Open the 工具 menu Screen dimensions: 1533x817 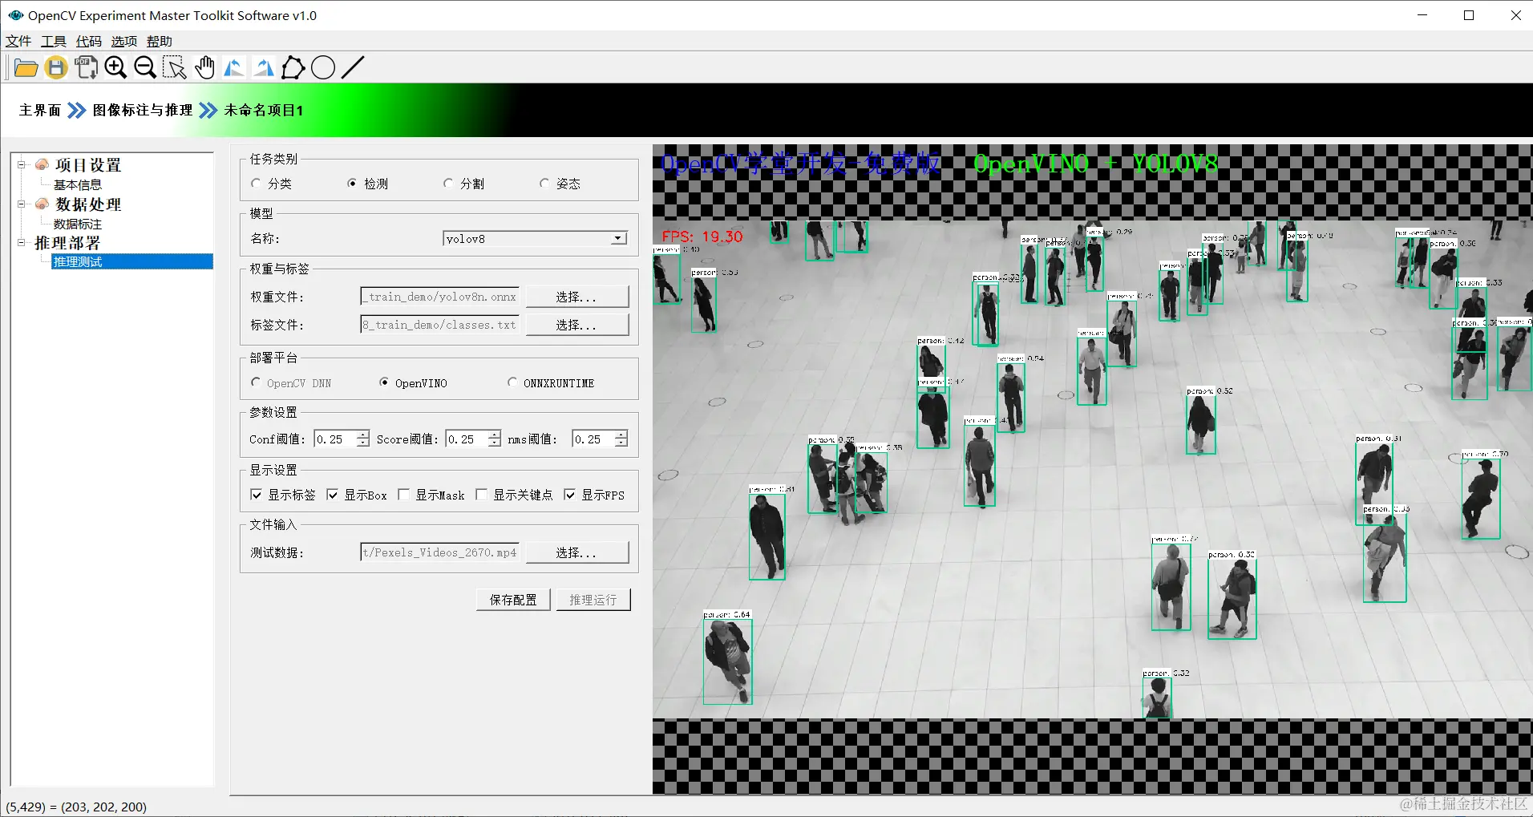pos(54,42)
